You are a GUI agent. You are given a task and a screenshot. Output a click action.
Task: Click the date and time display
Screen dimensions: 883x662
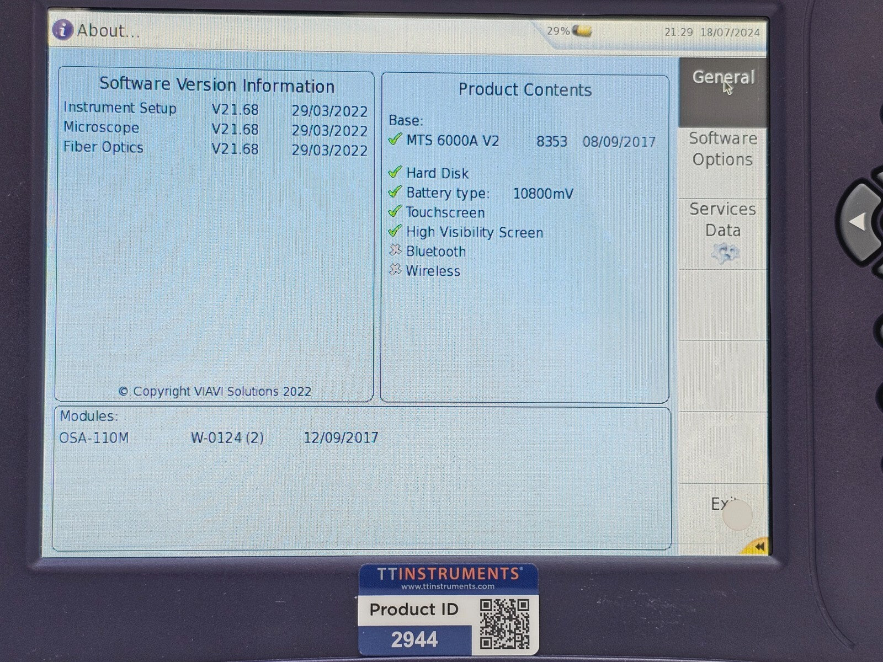pos(712,32)
